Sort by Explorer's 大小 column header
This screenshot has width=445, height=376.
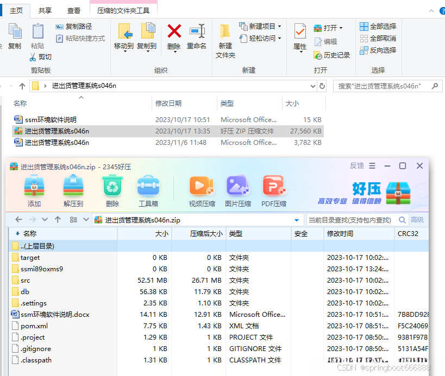coord(292,104)
